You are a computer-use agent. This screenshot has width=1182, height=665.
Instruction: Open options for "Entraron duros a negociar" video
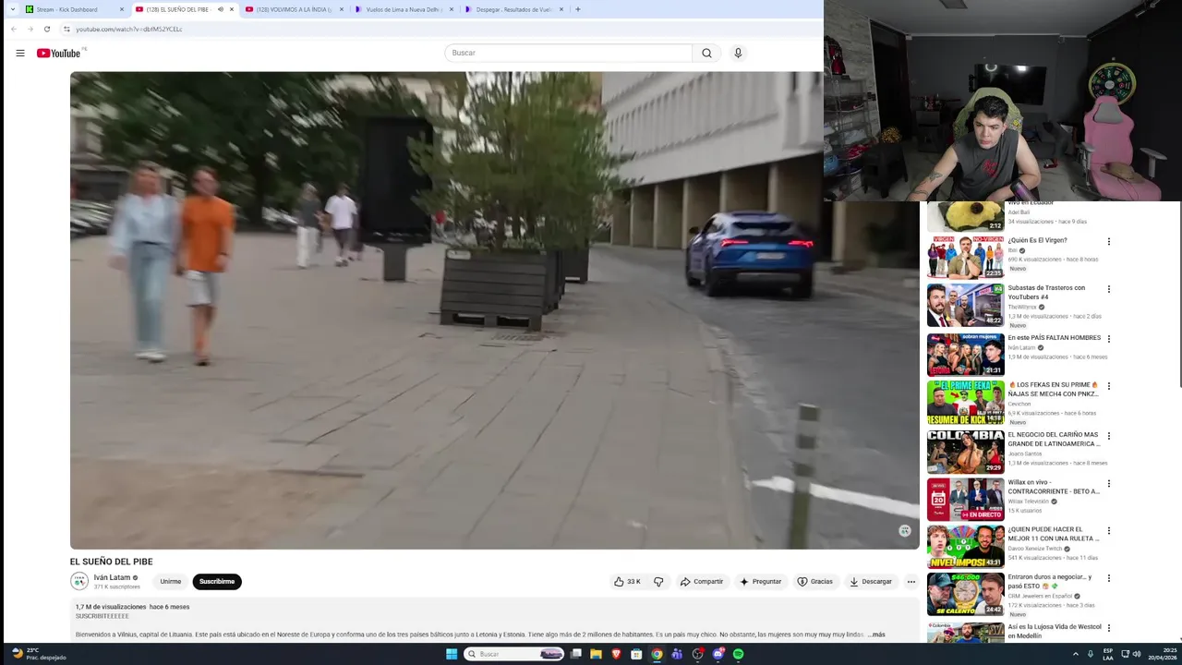(x=1109, y=578)
